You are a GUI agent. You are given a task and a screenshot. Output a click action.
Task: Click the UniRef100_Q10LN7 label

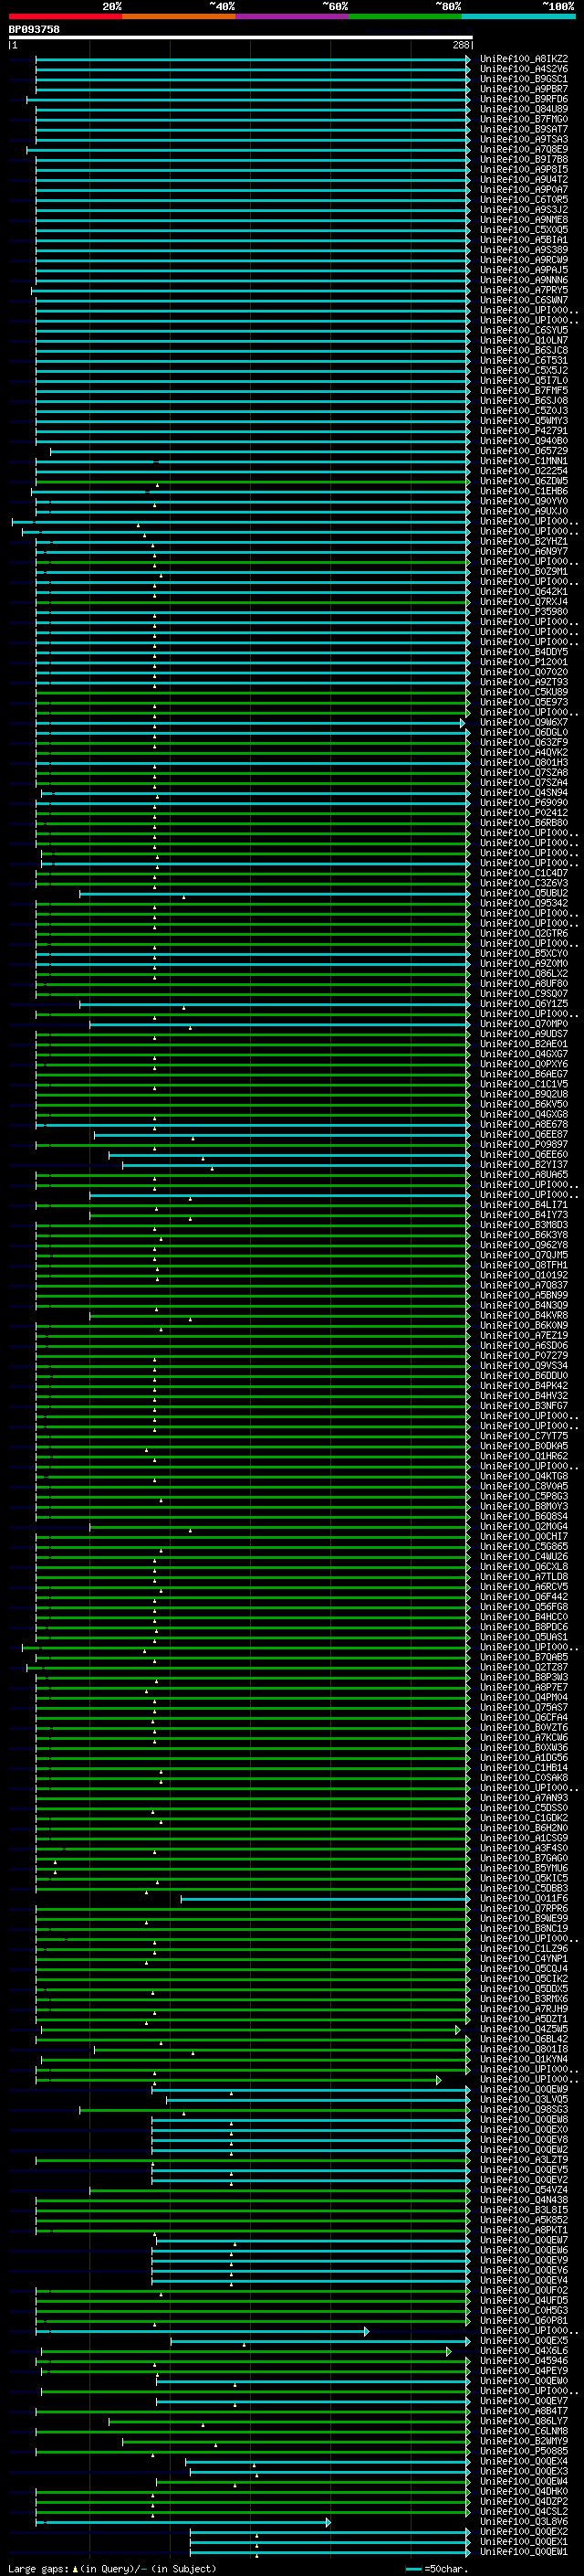pos(524,340)
